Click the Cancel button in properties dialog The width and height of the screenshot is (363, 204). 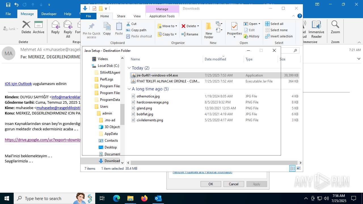tap(234, 184)
